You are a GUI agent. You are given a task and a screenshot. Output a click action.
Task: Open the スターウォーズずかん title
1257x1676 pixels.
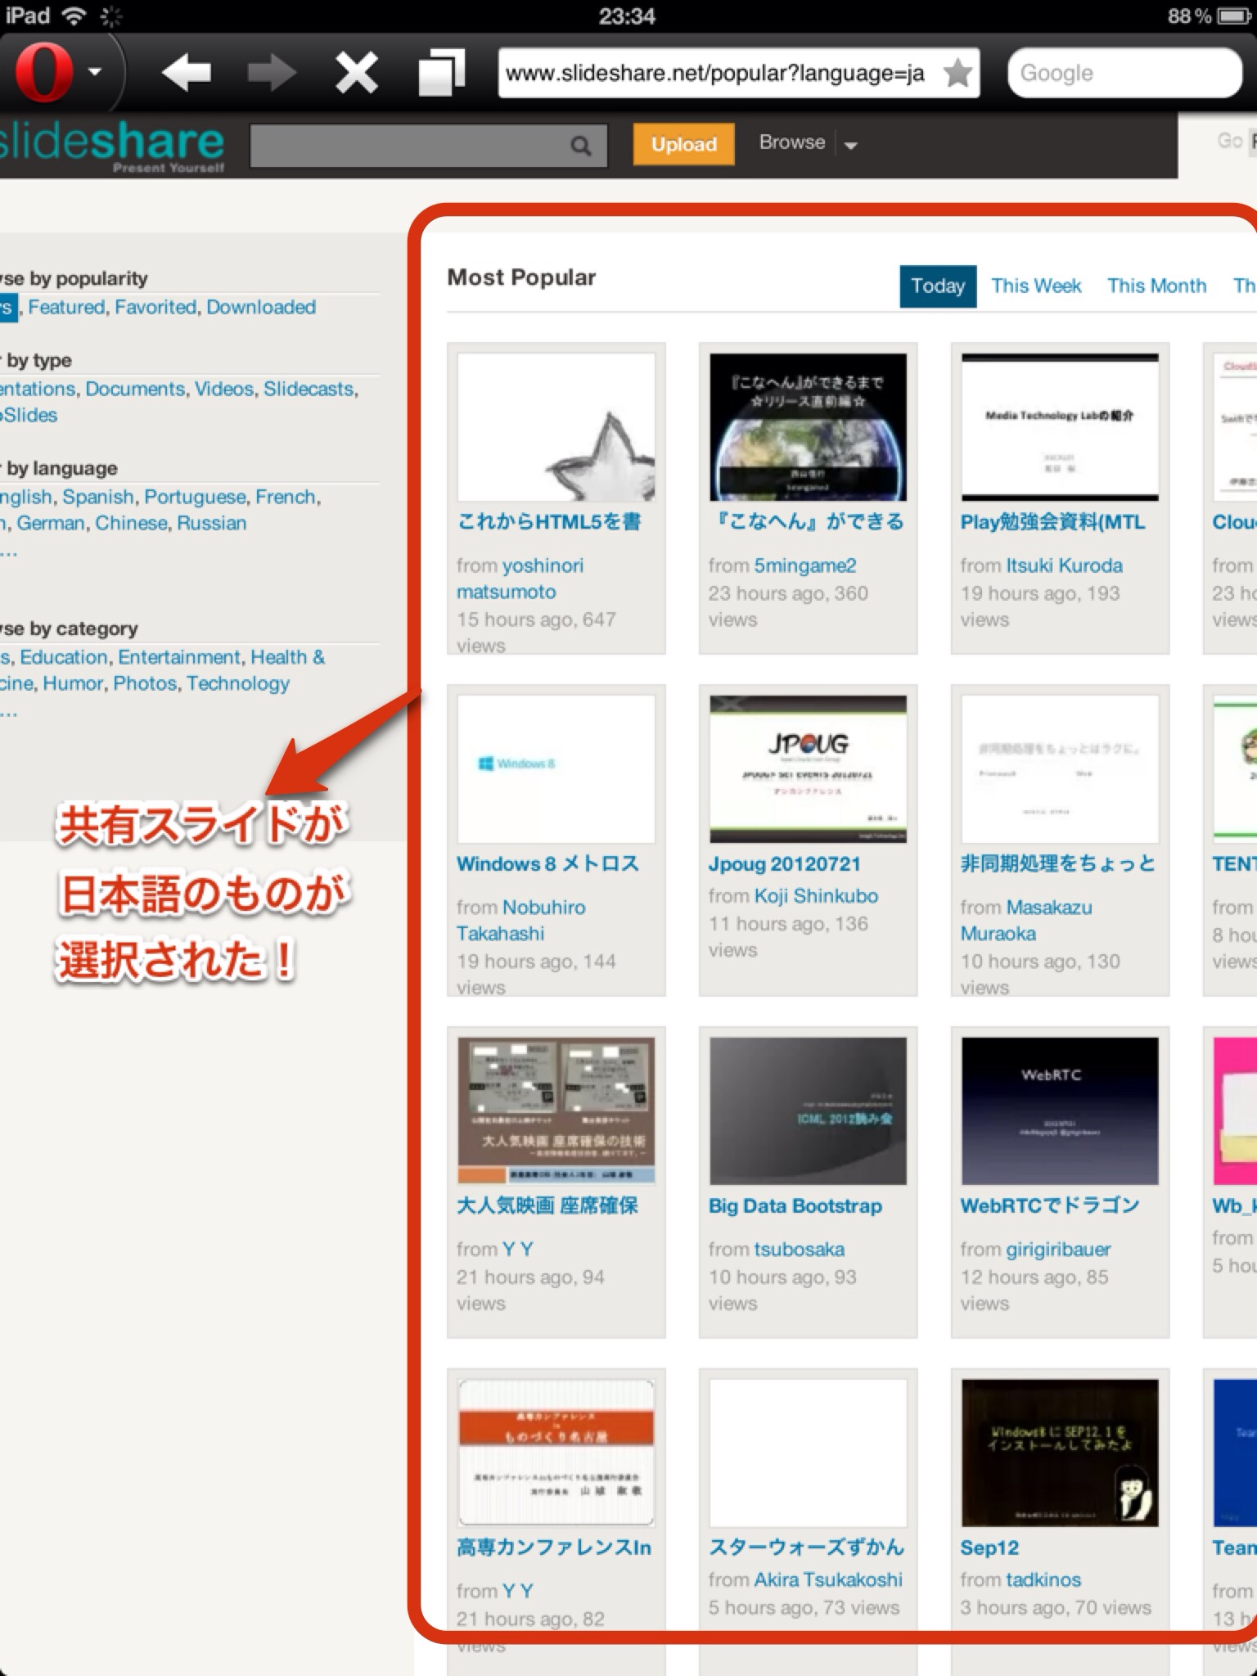[806, 1548]
